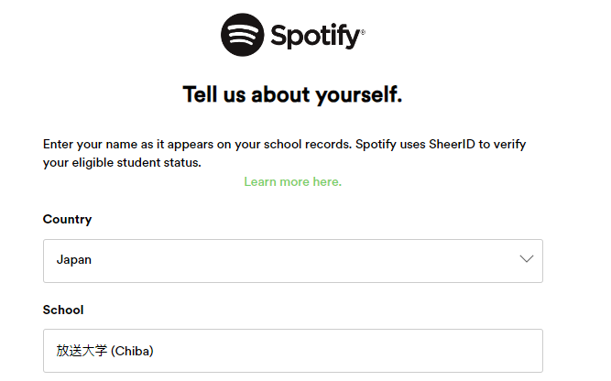Screen dimensions: 611x381
Task: Click the word "yourself" in the heading
Action: 356,94
